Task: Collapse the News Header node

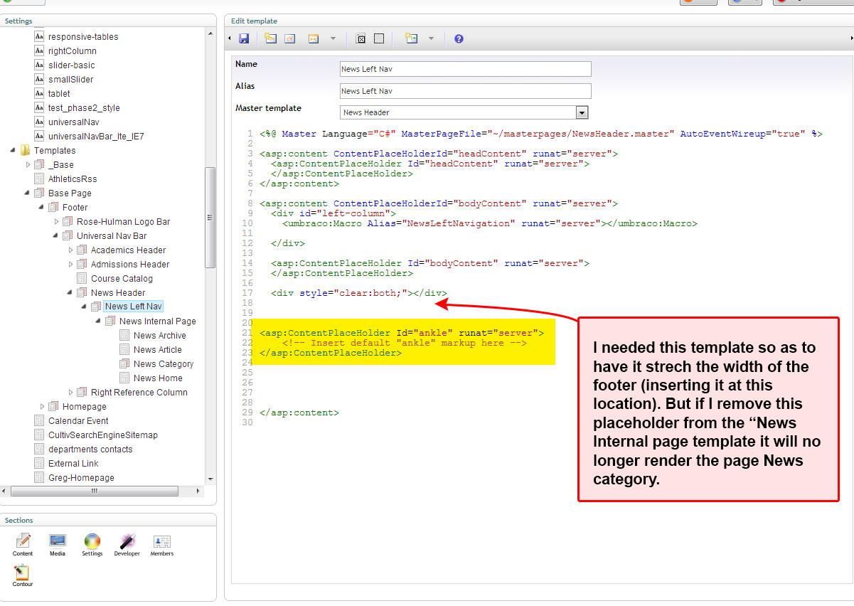Action: click(70, 293)
